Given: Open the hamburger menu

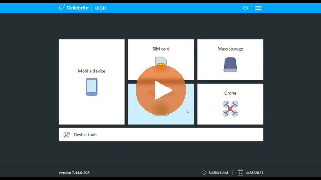Looking at the screenshot, I should click(x=258, y=8).
